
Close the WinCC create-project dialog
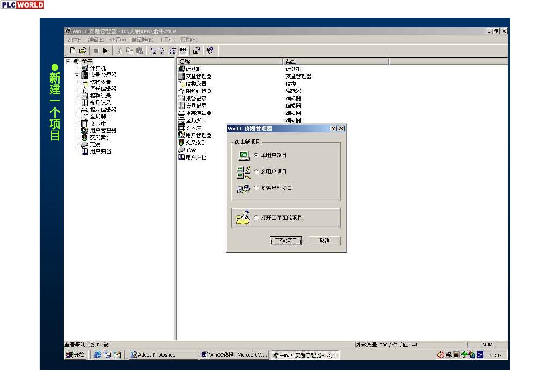(x=341, y=128)
